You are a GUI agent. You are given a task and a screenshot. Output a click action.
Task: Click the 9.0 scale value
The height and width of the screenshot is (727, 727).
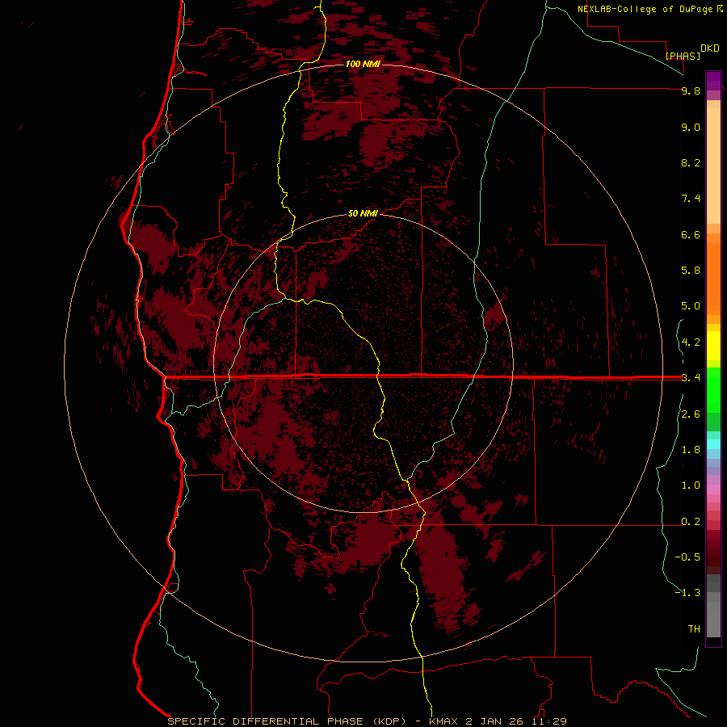[691, 127]
